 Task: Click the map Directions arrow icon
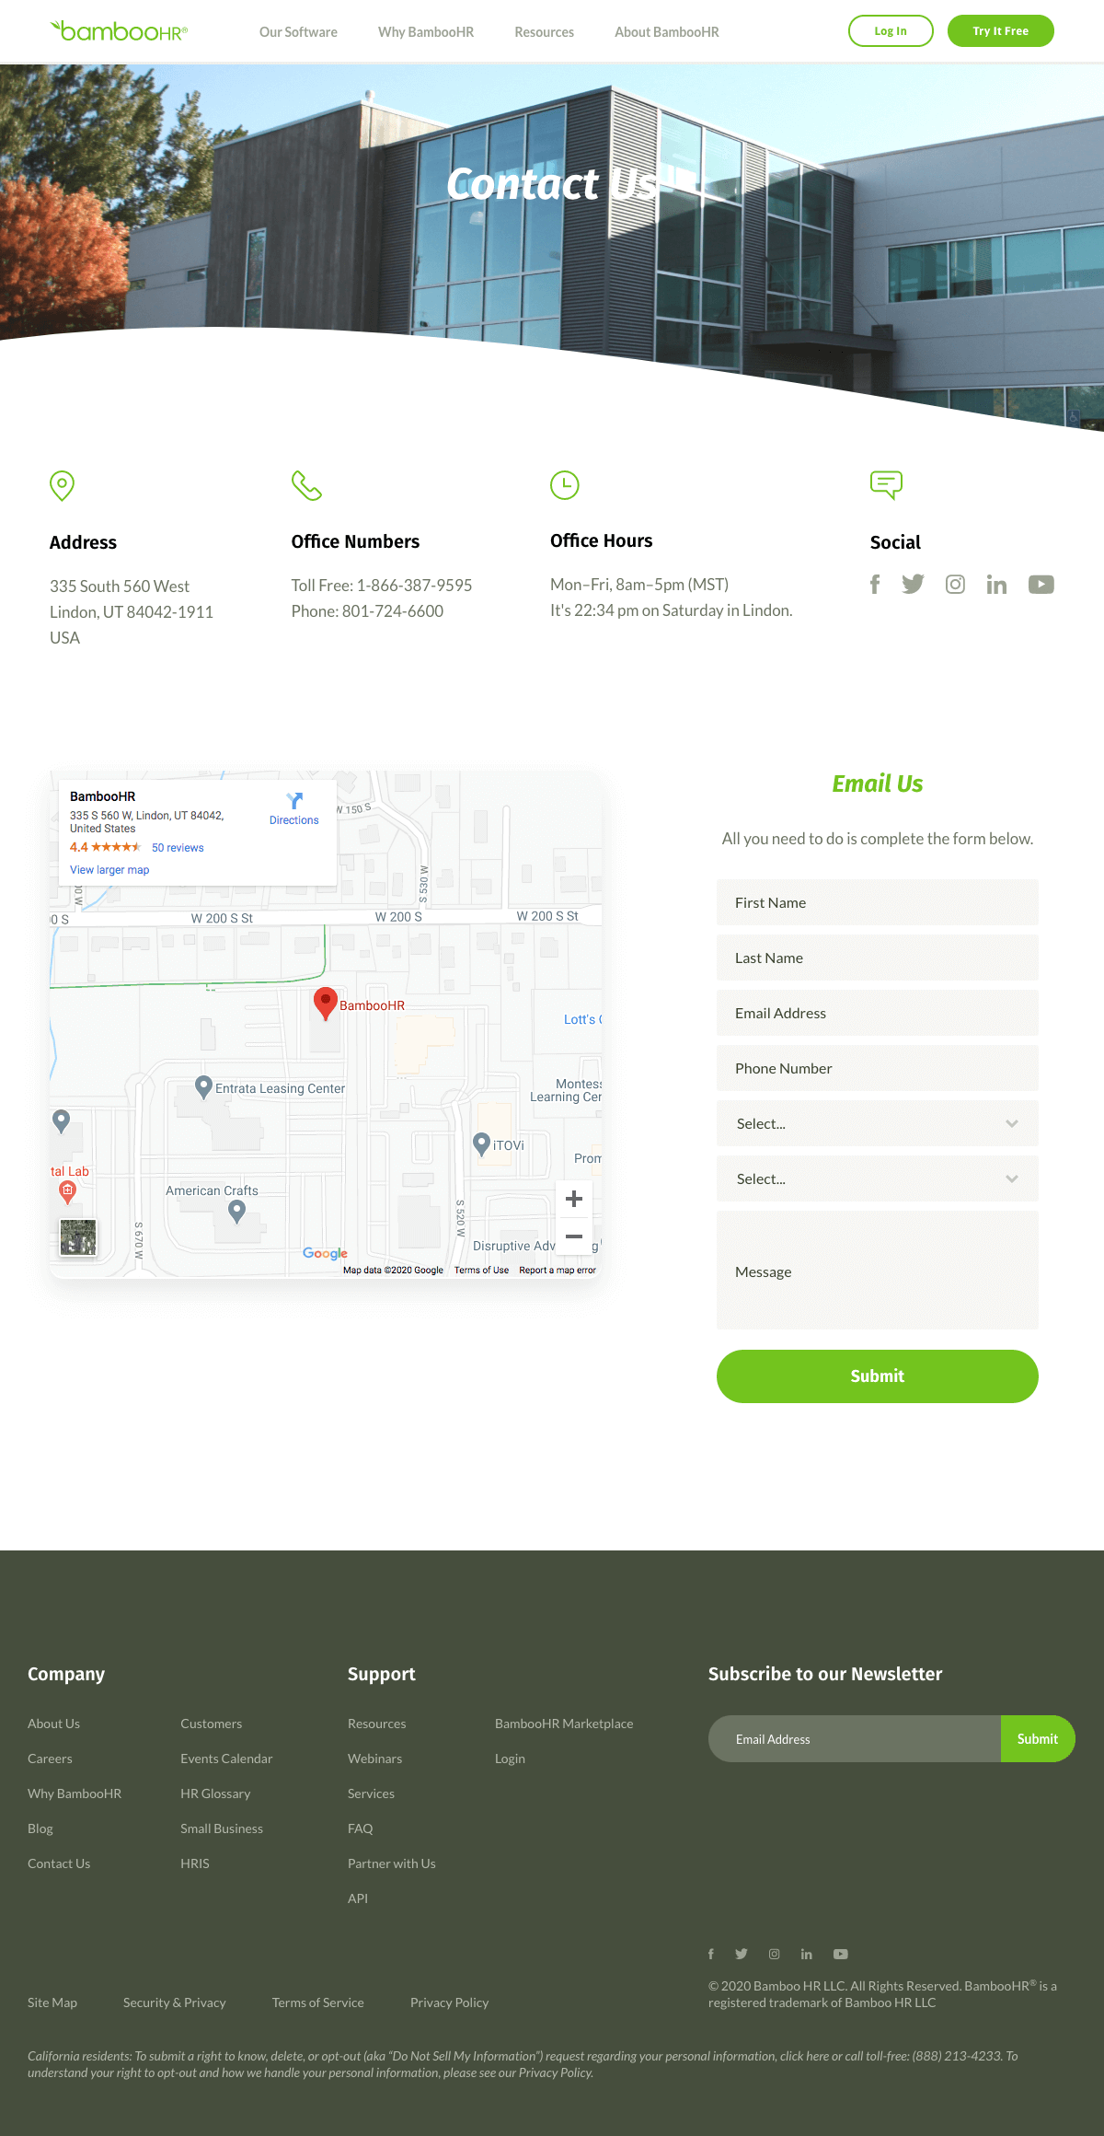294,801
